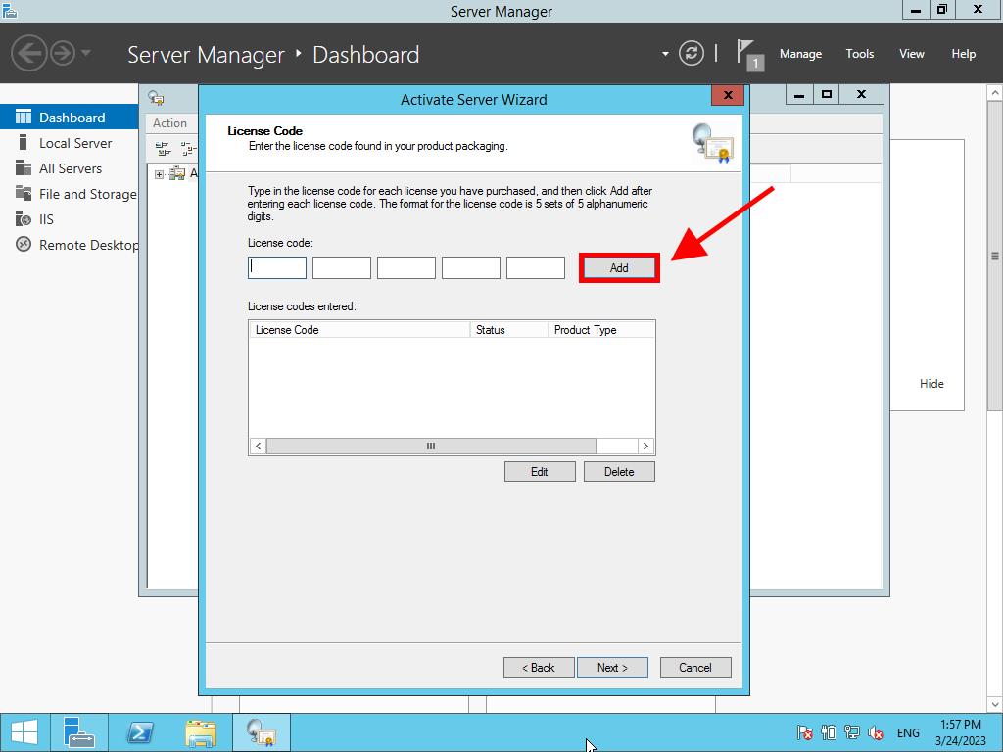Click the IIS icon in the sidebar

pyautogui.click(x=24, y=218)
